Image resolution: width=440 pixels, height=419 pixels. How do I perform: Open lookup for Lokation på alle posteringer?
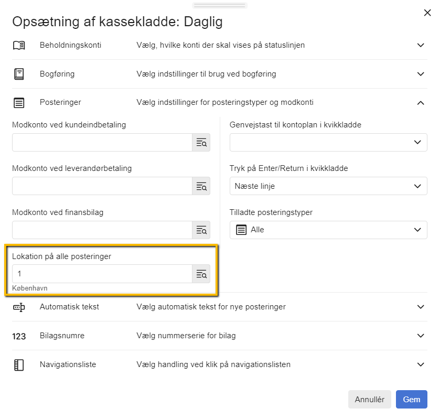tap(201, 274)
